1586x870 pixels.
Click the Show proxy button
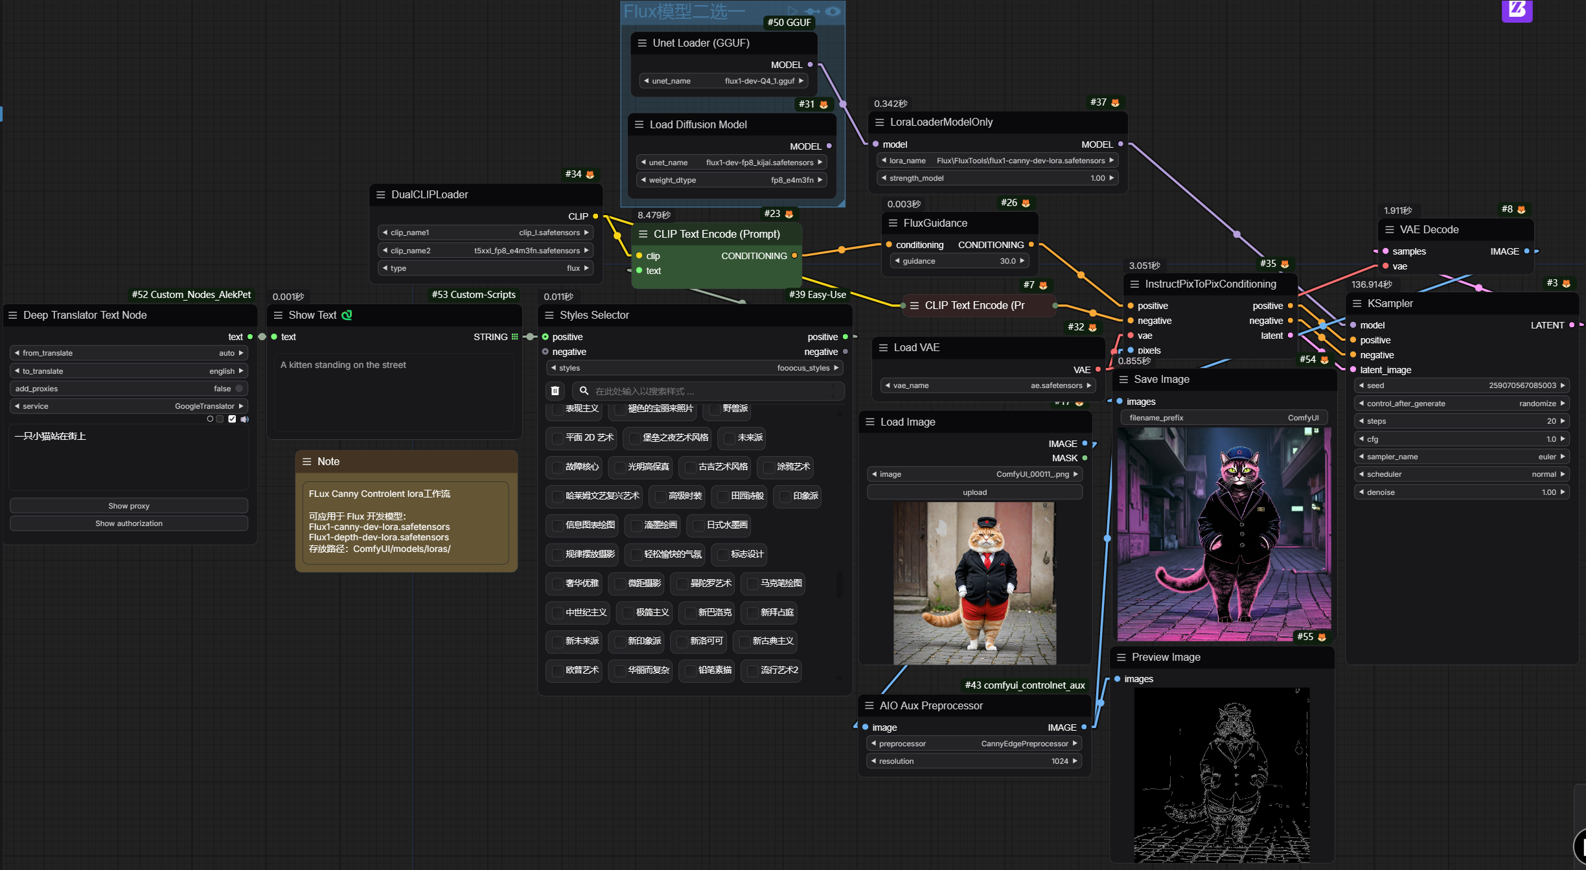(x=128, y=505)
